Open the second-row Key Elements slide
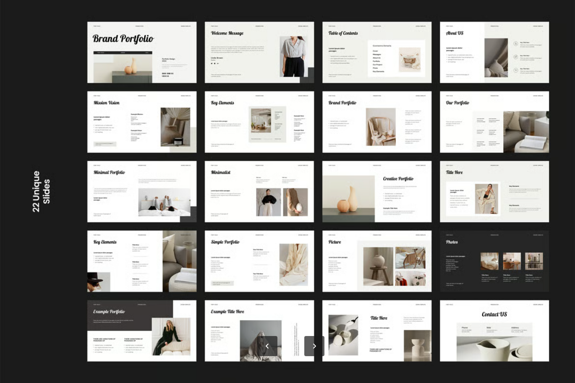Viewport: 575px width, 383px height. [x=259, y=122]
